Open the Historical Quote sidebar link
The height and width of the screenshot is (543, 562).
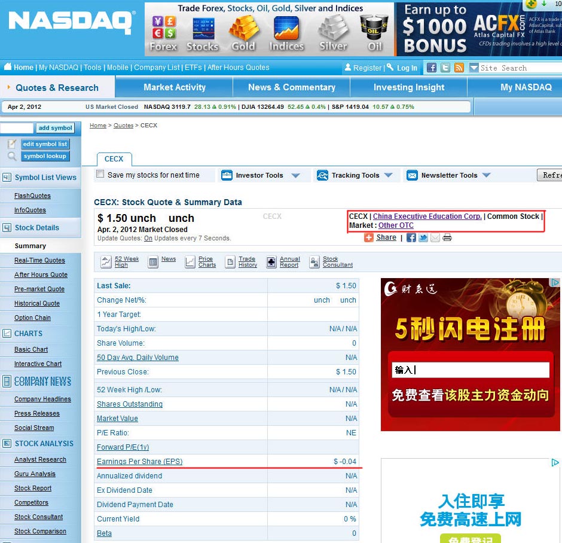point(37,304)
